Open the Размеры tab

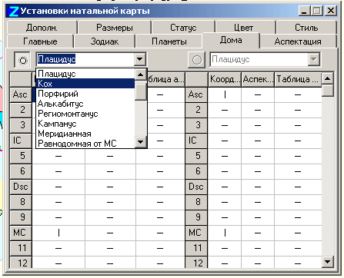pos(115,27)
